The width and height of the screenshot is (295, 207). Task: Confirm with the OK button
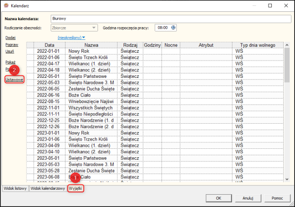click(x=219, y=198)
